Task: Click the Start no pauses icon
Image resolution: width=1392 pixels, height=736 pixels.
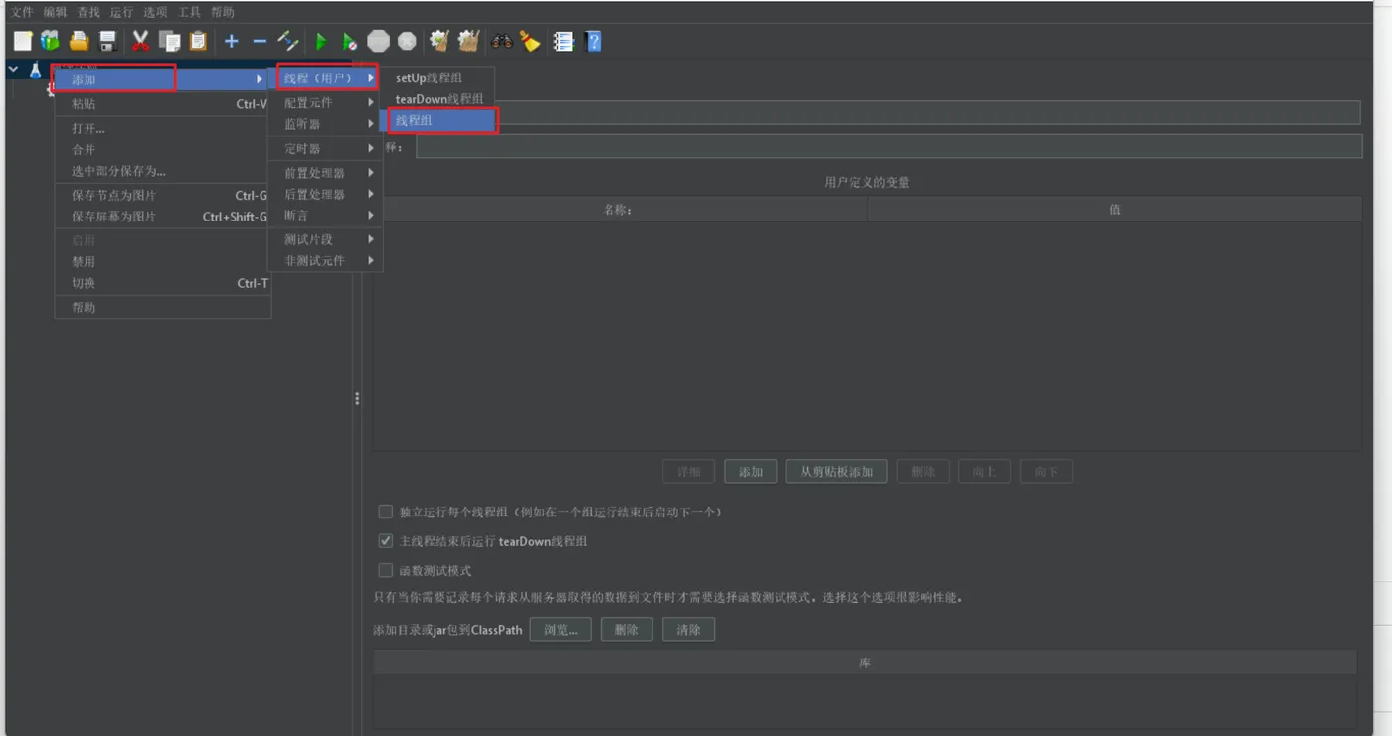Action: (x=349, y=42)
